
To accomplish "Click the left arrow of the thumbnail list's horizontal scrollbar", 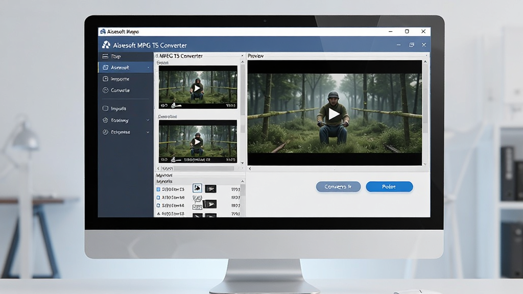I will coord(158,168).
